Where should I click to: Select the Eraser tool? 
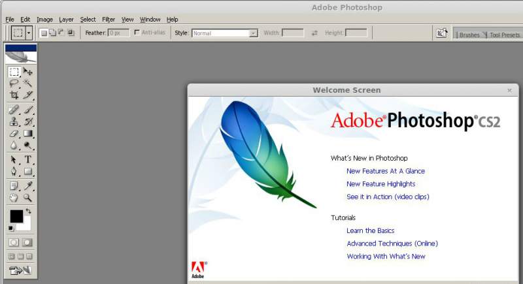14,133
